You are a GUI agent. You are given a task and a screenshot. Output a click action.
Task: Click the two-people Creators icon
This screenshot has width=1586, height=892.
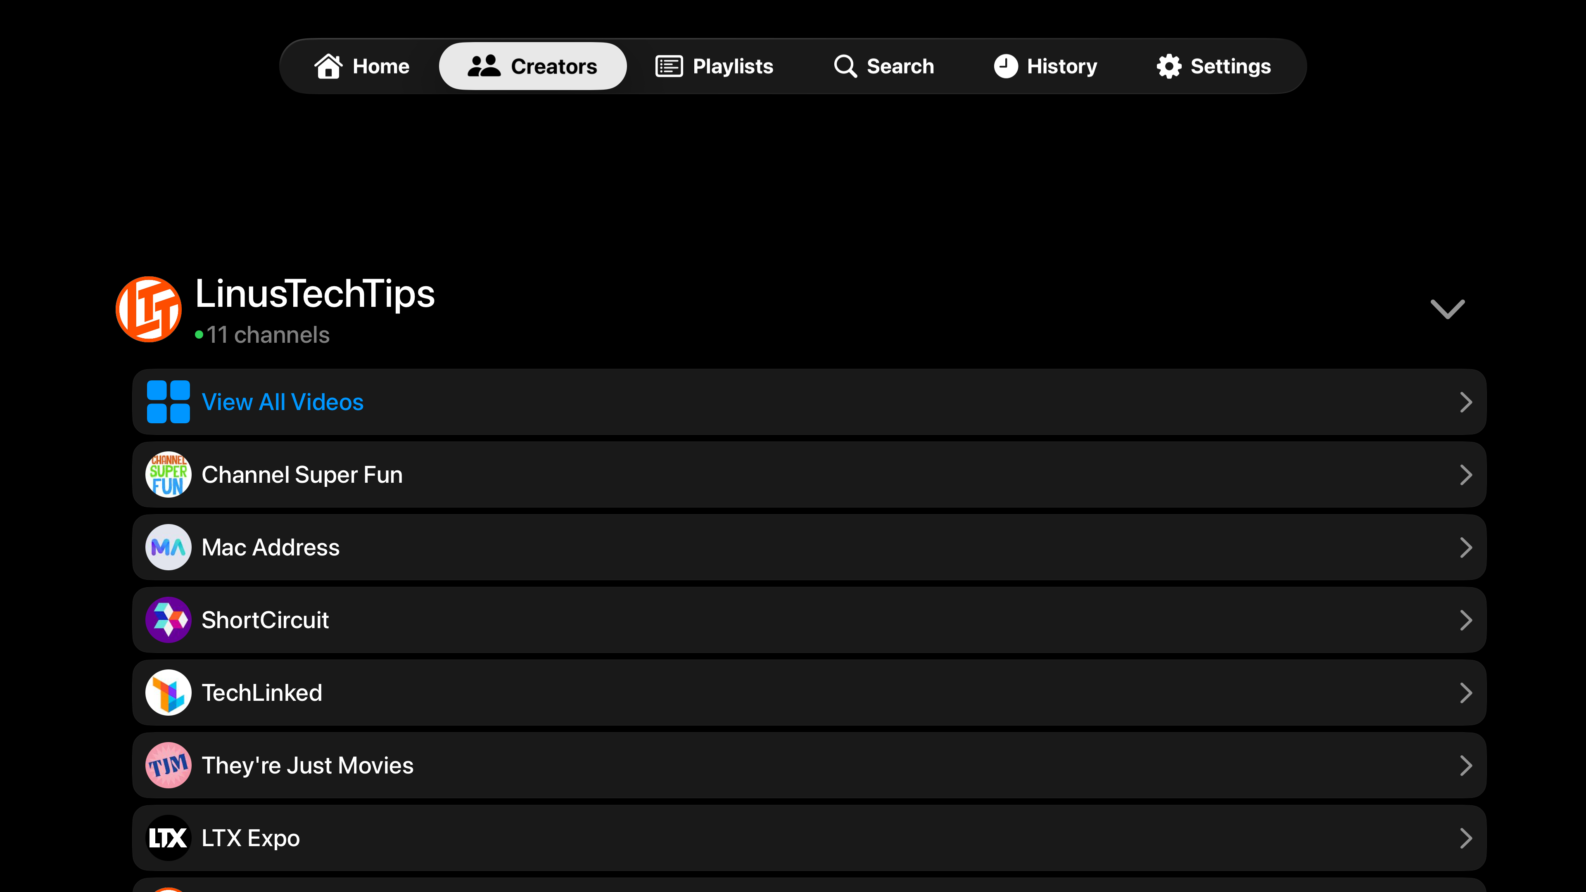[484, 66]
